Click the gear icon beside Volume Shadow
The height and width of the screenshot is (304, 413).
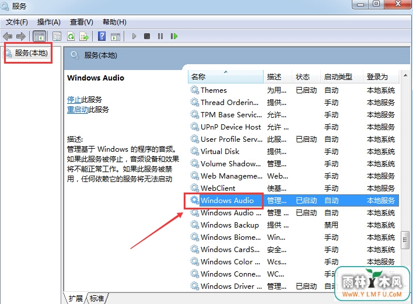(195, 163)
